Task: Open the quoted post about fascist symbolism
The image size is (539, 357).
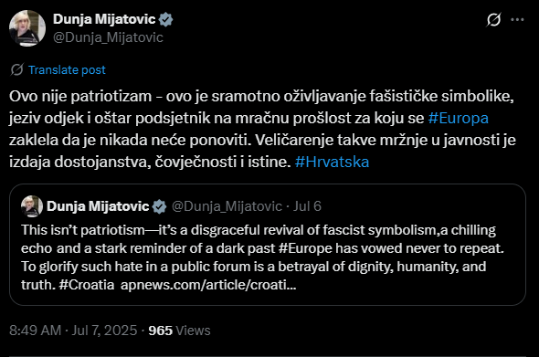Action: [268, 245]
